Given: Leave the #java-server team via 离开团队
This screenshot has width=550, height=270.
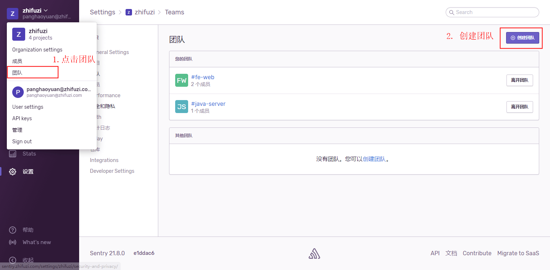Looking at the screenshot, I should pos(520,107).
